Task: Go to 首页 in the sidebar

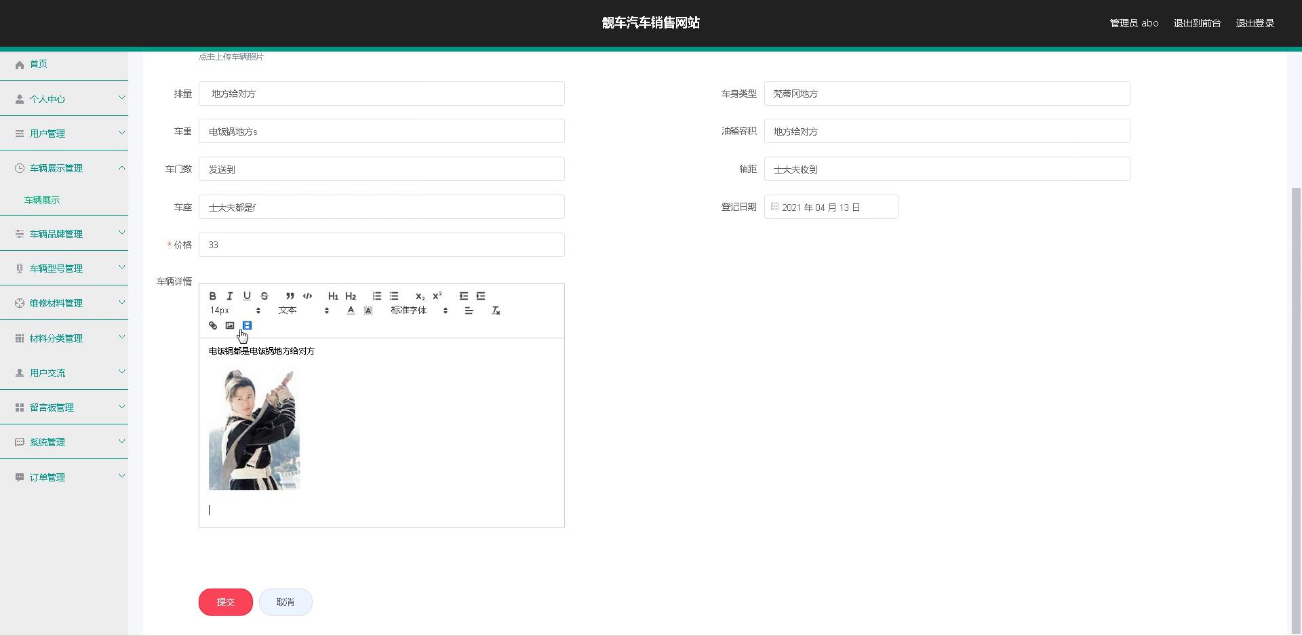Action: (39, 64)
